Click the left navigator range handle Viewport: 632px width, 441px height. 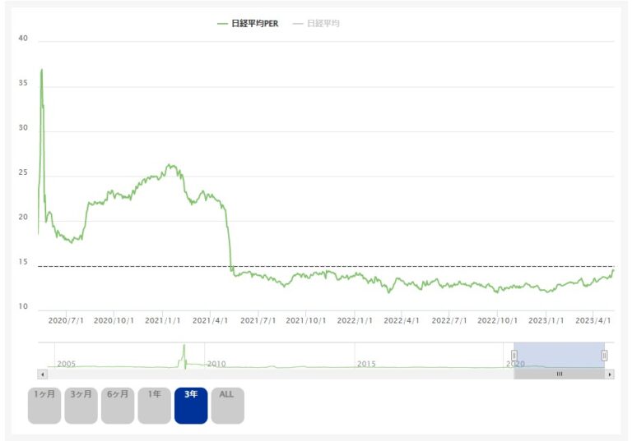coord(514,355)
